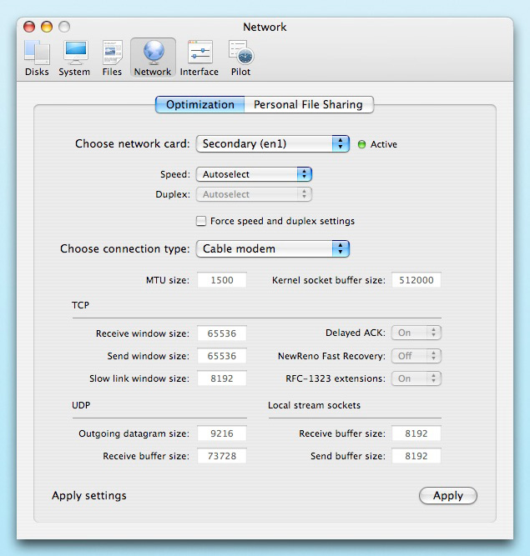
Task: Open the Speed Autoselect dropdown
Action: point(255,174)
